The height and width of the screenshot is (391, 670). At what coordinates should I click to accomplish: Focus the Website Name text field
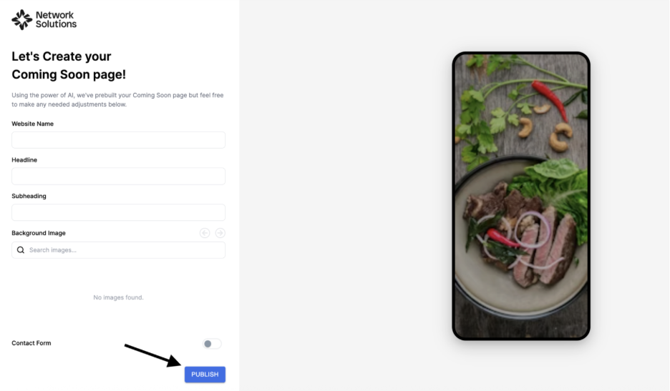click(x=118, y=140)
